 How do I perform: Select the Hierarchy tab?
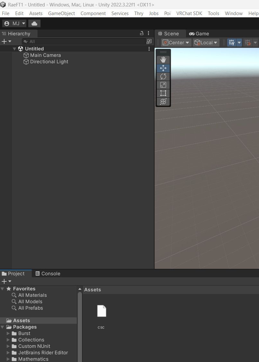pos(19,33)
